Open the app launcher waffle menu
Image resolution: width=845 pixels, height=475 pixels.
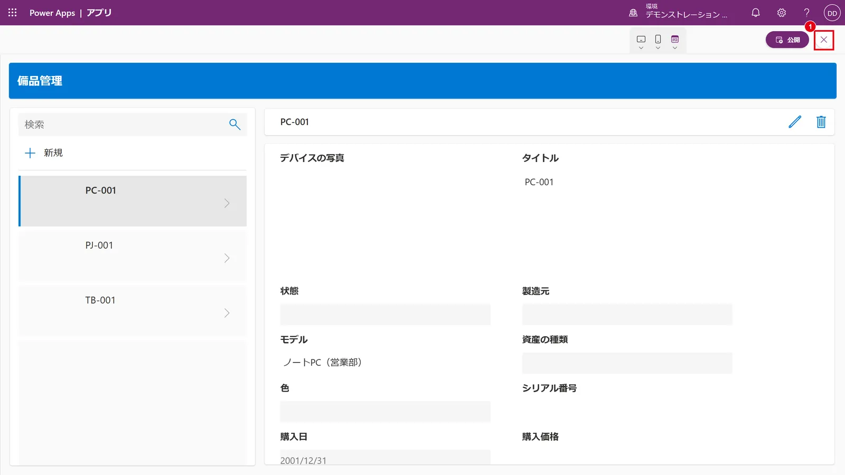click(13, 13)
